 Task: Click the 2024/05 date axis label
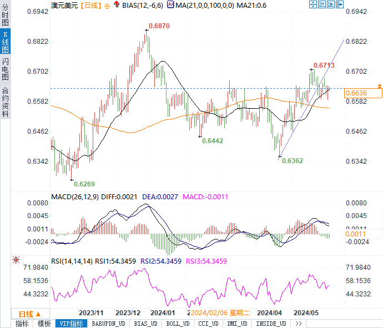click(x=306, y=313)
